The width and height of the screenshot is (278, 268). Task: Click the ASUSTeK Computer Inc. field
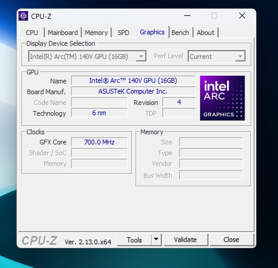[x=133, y=91]
